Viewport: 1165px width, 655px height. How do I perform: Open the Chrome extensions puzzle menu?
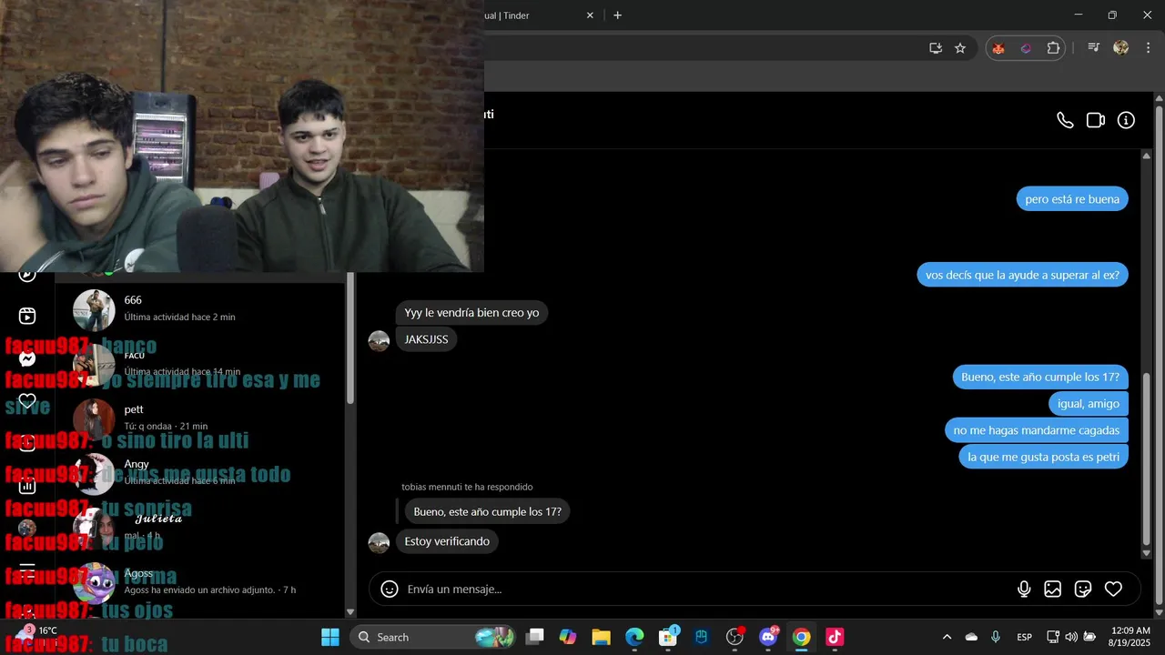1053,48
